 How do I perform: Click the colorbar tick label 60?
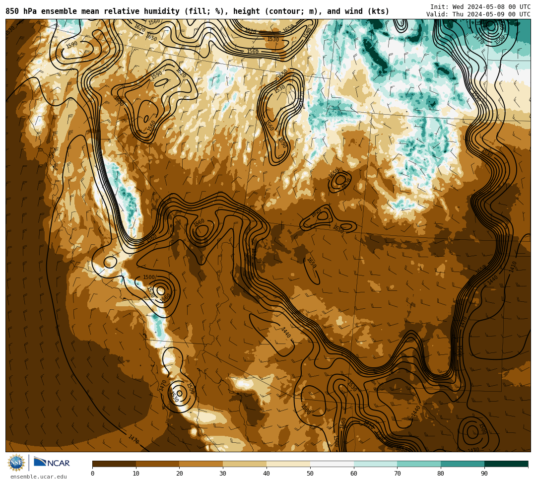pyautogui.click(x=354, y=474)
